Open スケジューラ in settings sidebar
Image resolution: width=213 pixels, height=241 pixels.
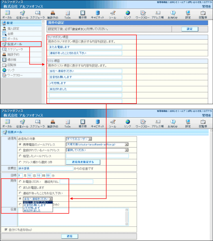(x=21, y=49)
